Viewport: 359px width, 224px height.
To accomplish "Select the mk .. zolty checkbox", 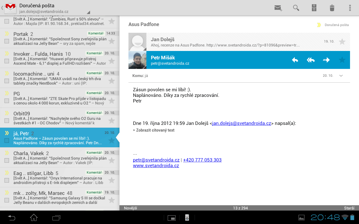I will click(7, 200).
